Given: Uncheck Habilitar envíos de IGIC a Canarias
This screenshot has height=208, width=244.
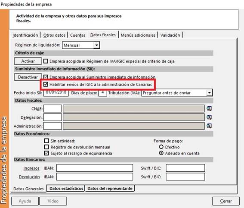Looking at the screenshot, I should click(x=46, y=84).
